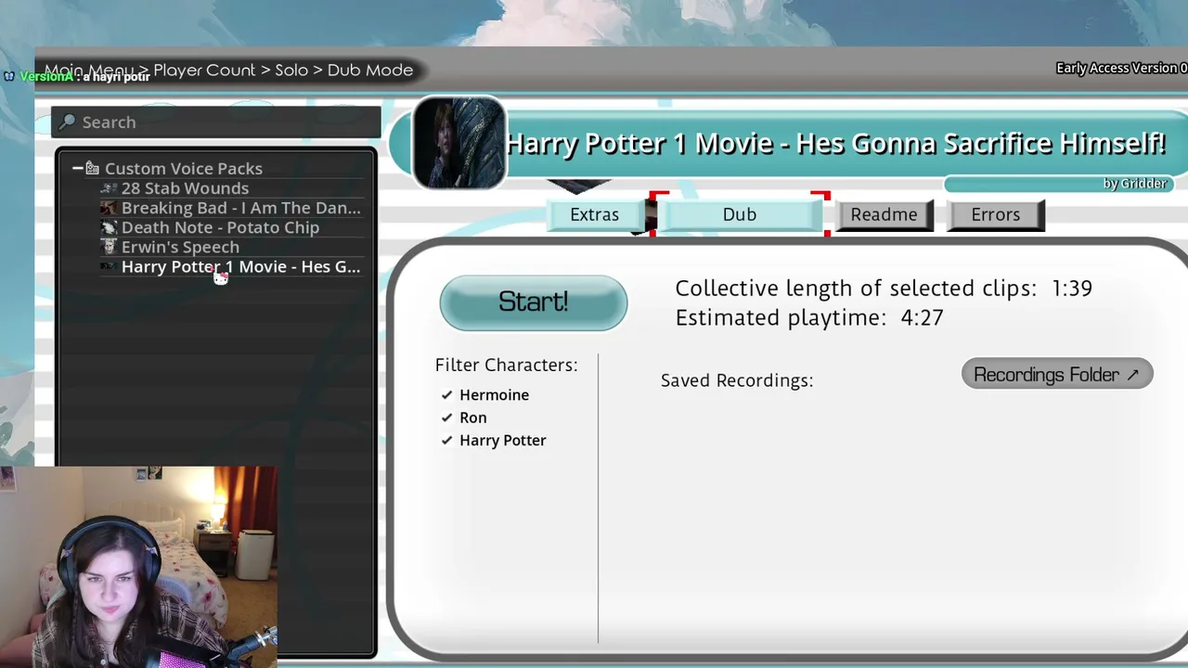Pick the Erwin's Speech voice pack
This screenshot has height=668, width=1188.
(180, 247)
